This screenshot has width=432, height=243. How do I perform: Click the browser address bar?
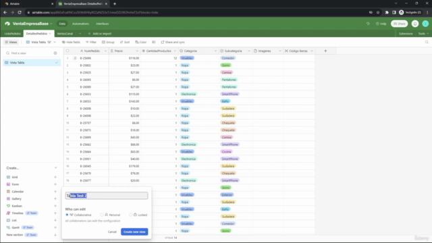click(193, 12)
